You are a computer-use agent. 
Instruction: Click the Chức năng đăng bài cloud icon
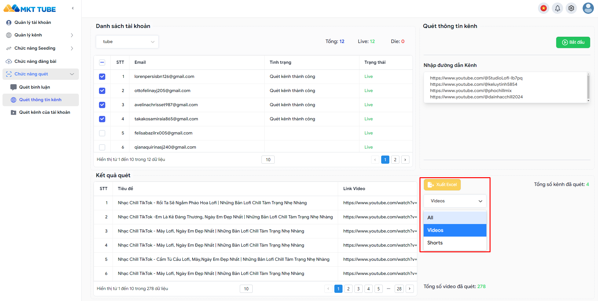9,62
